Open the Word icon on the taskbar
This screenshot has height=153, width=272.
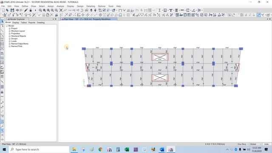162,149
